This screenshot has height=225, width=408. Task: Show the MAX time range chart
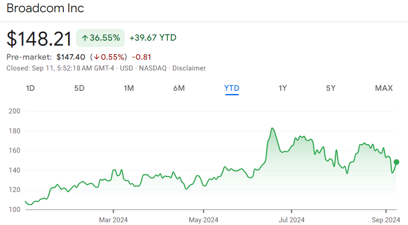pyautogui.click(x=384, y=89)
